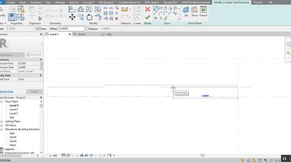The height and width of the screenshot is (163, 291).
Task: Select the Copy tool
Action: click(x=81, y=17)
